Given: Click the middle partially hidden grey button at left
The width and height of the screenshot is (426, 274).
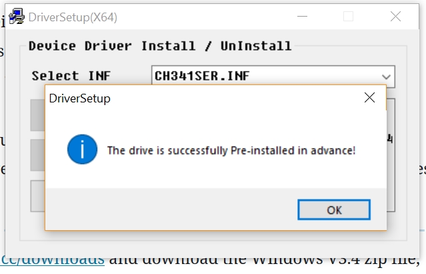Looking at the screenshot, I should tap(37, 156).
